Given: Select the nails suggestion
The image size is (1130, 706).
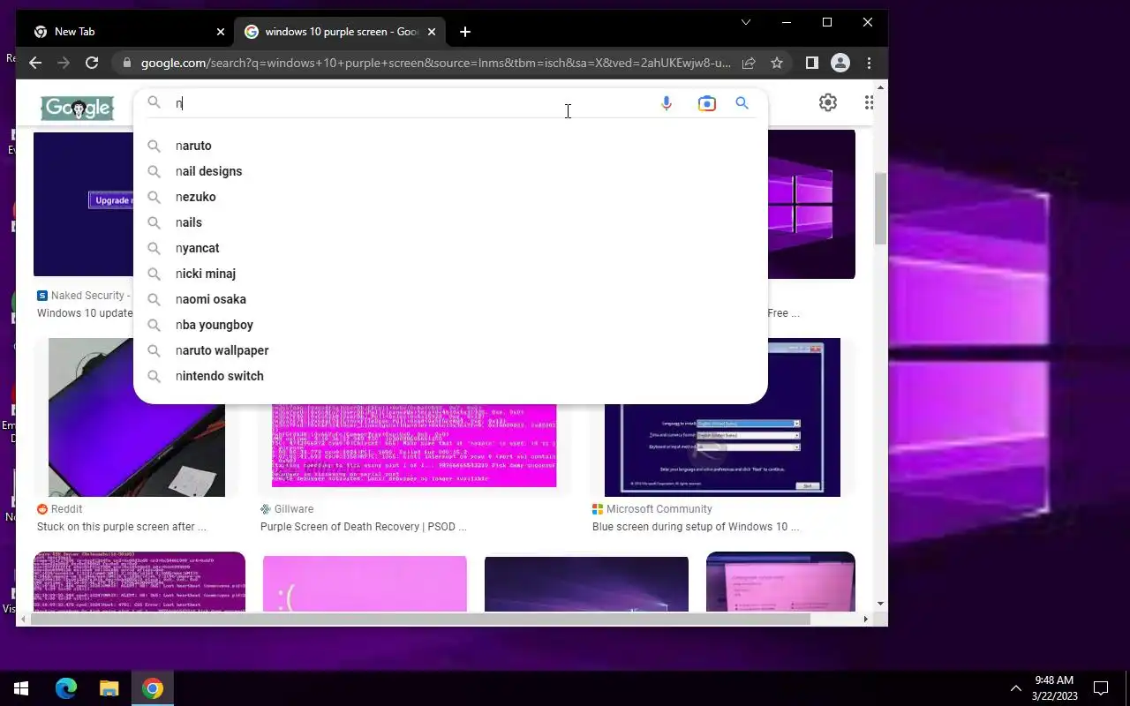Looking at the screenshot, I should (450, 222).
